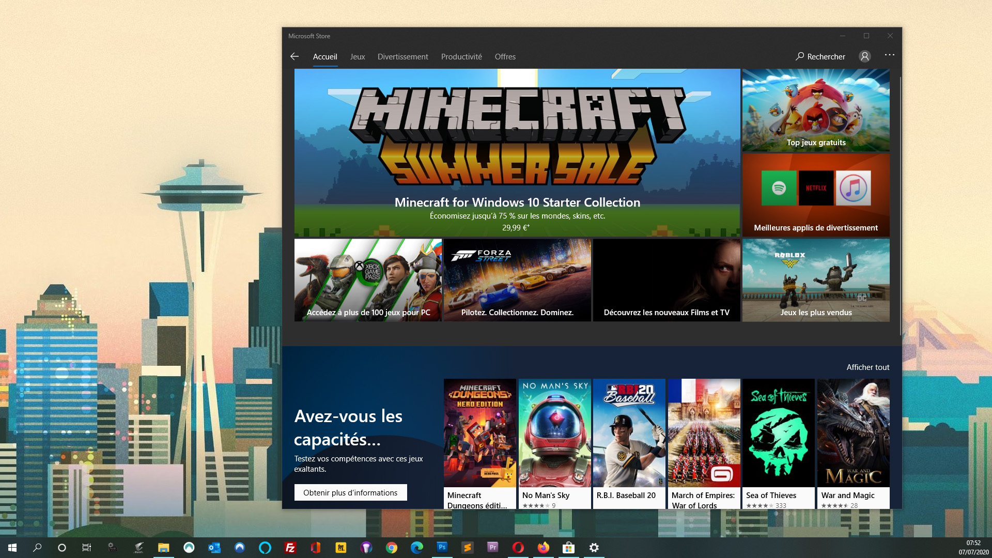
Task: Click Obtenir plus d'informations button
Action: pyautogui.click(x=351, y=492)
